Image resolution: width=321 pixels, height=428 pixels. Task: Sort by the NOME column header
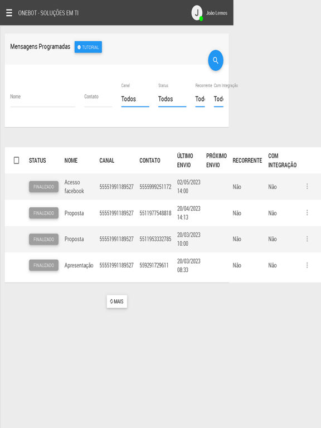(x=71, y=160)
